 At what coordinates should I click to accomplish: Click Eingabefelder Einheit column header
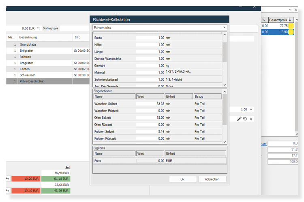(179, 97)
